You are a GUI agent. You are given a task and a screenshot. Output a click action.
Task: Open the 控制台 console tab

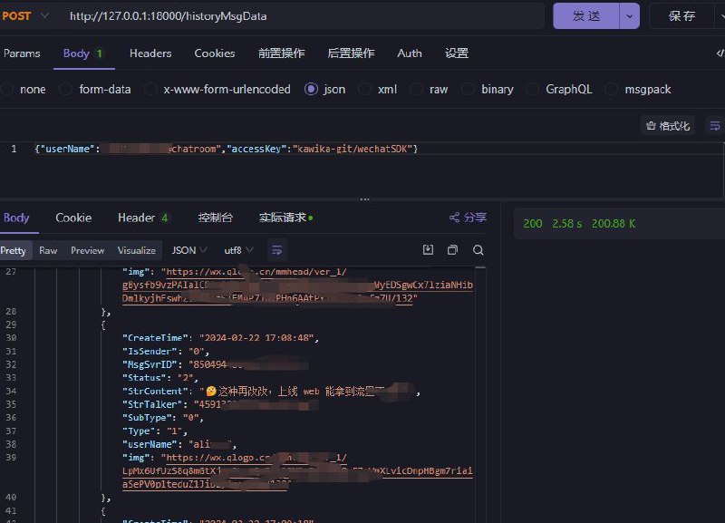(217, 218)
